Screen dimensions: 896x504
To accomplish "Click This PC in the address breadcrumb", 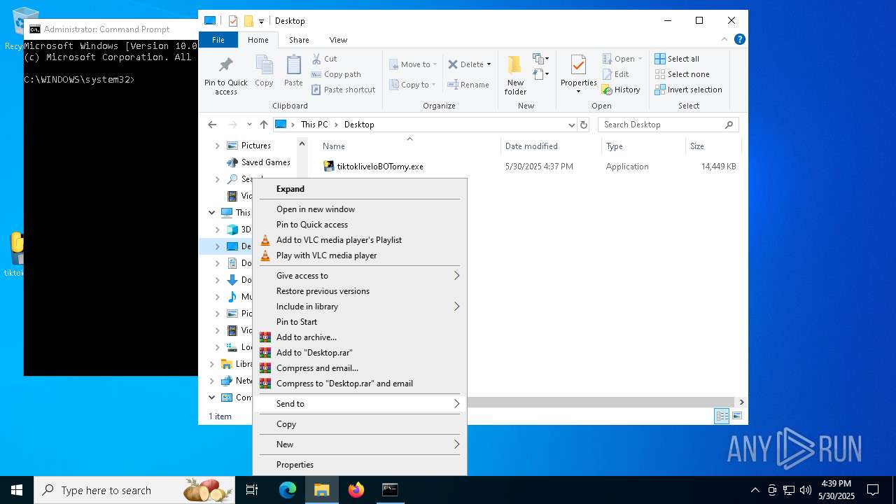I will (314, 125).
